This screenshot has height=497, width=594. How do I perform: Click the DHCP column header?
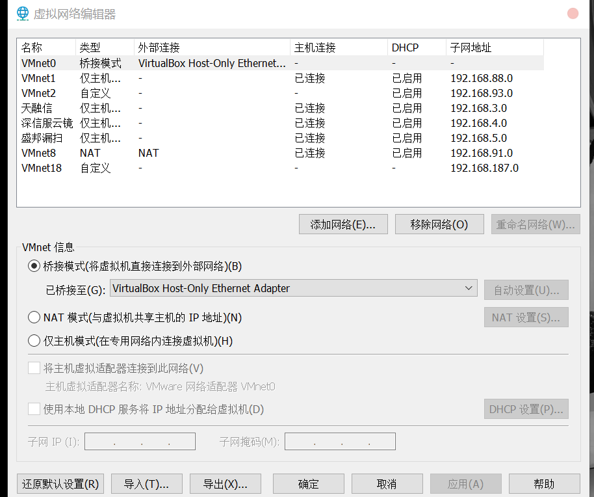[417, 47]
